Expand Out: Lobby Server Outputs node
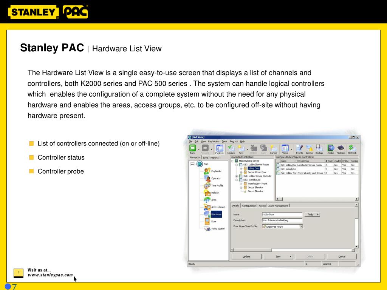This screenshot has width=387, height=290. [237, 176]
